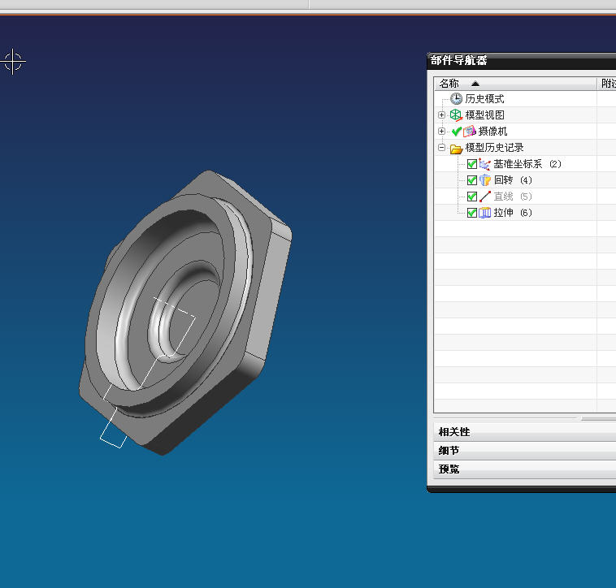
Task: Sort by the 名称 column header
Action: 515,83
